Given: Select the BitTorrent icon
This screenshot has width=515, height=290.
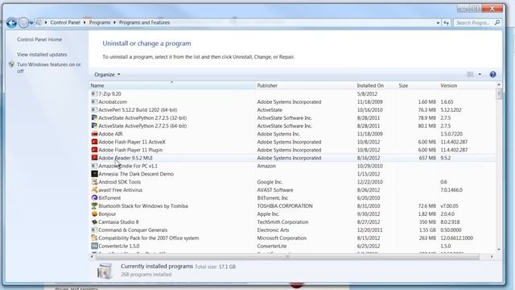Looking at the screenshot, I should pos(94,198).
